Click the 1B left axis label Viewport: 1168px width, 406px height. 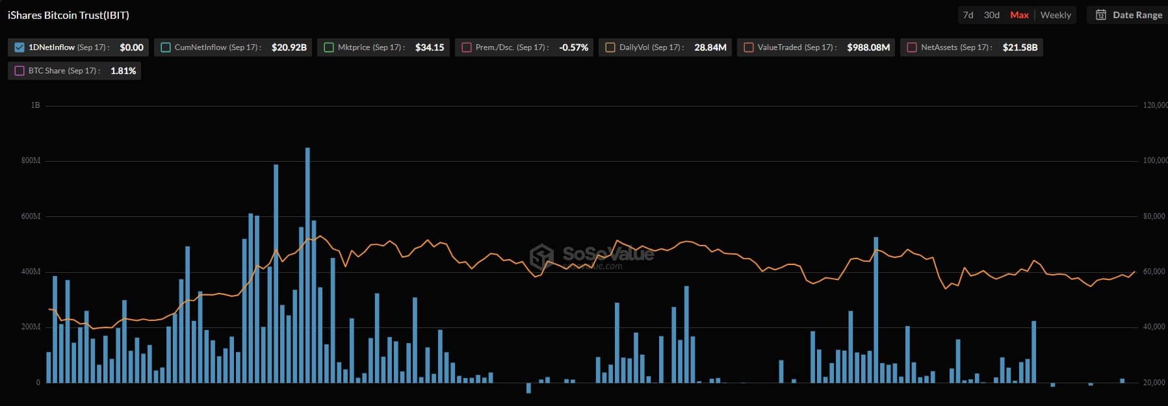pyautogui.click(x=35, y=105)
